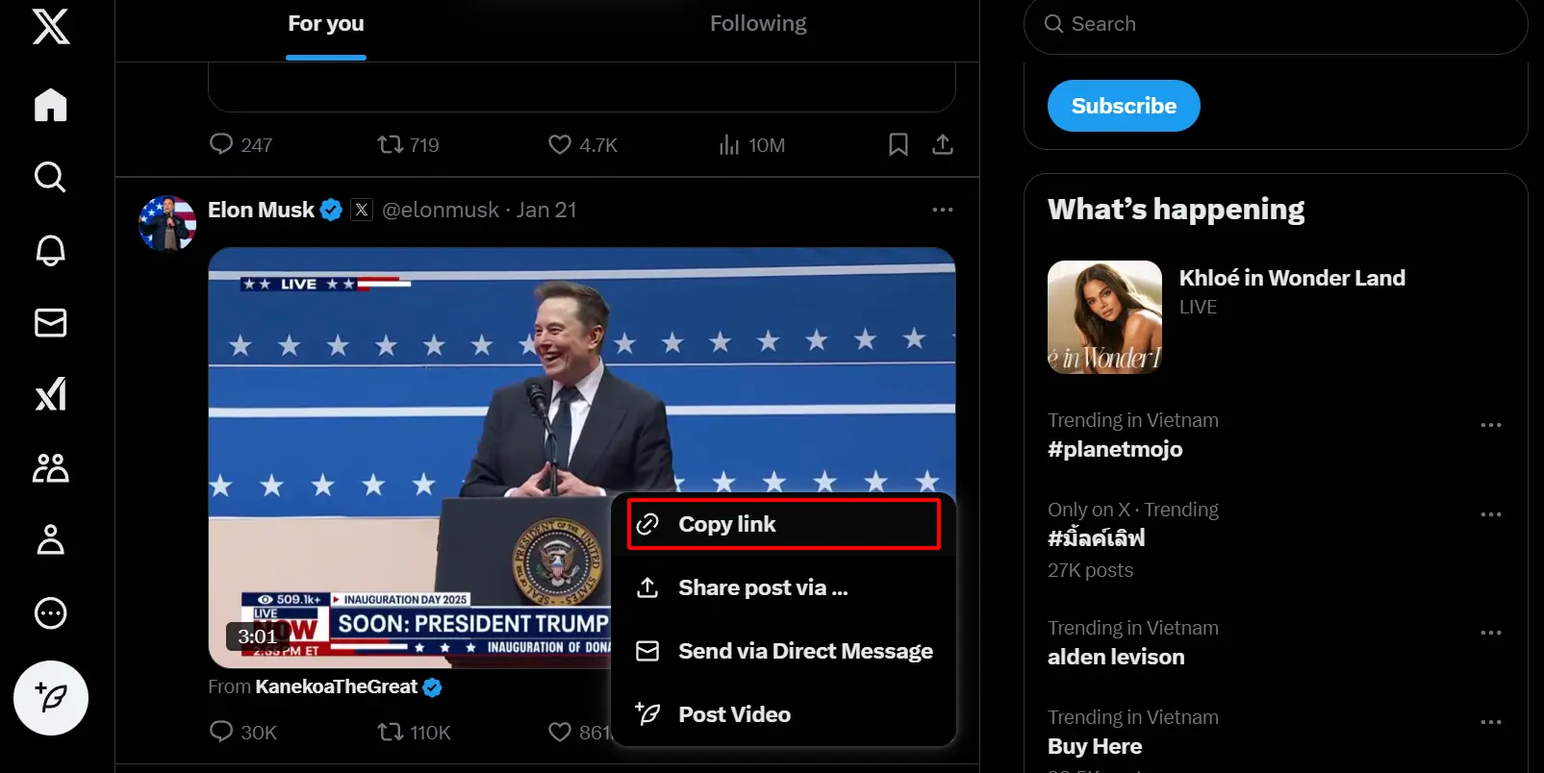Open the #มิ้ลค์เลิฟ trending topic
This screenshot has height=773, width=1544.
[x=1097, y=538]
